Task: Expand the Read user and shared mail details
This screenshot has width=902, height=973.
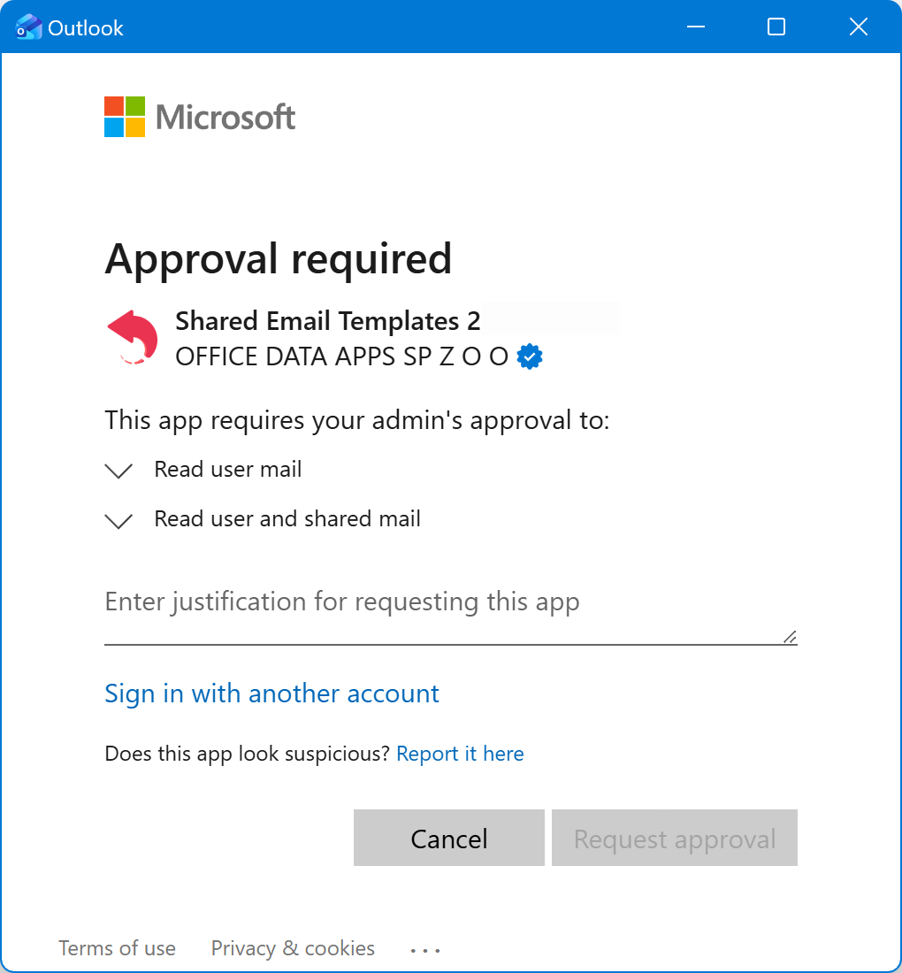Action: [118, 520]
